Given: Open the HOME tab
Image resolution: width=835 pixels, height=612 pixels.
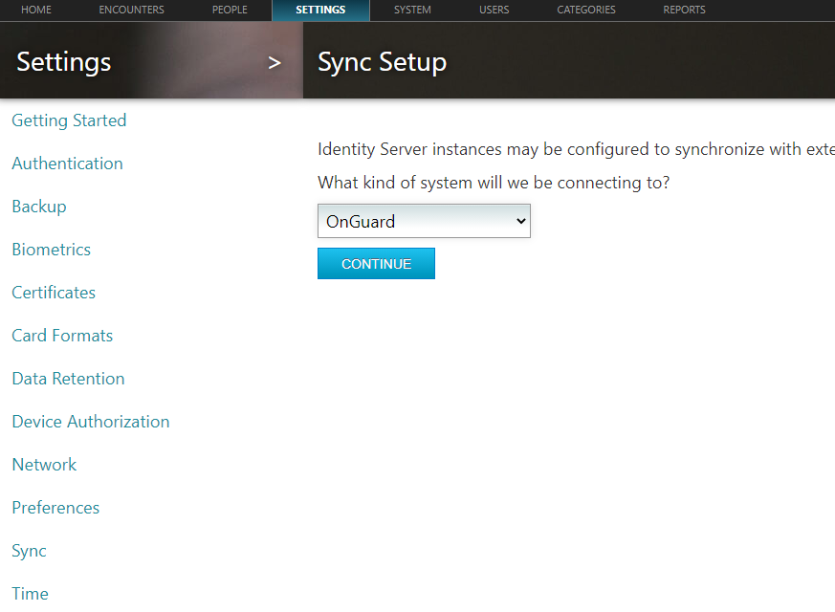Looking at the screenshot, I should click(x=36, y=11).
